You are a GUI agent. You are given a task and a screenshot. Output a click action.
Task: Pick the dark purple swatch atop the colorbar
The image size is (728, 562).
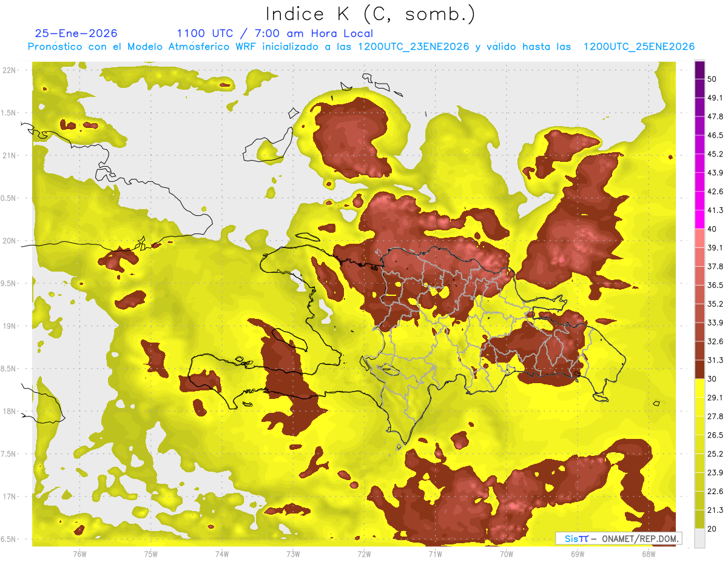(699, 70)
